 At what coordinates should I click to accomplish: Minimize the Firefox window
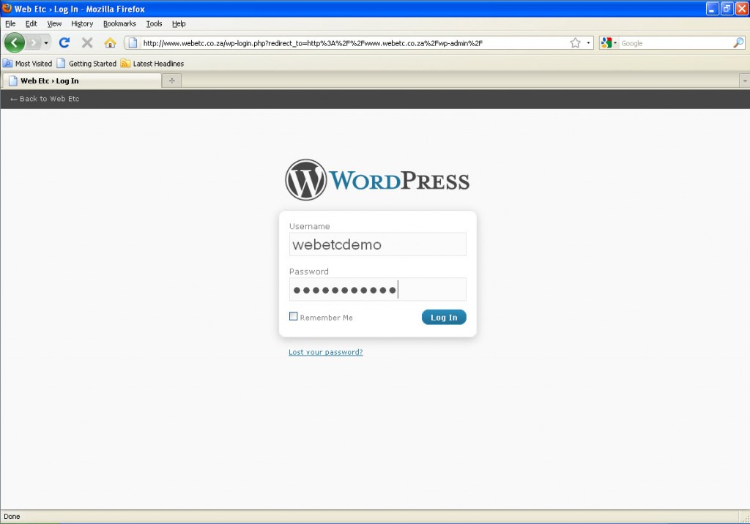712,9
